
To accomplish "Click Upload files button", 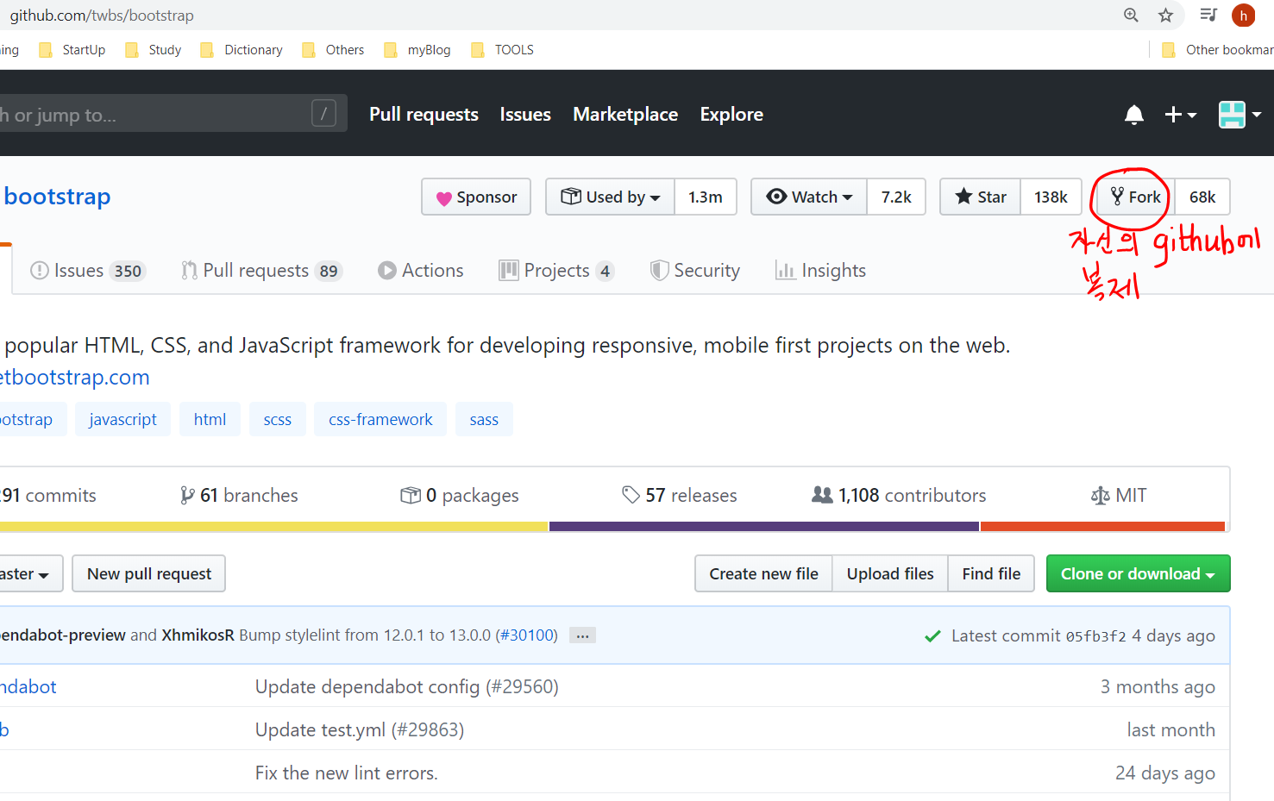I will tap(890, 573).
